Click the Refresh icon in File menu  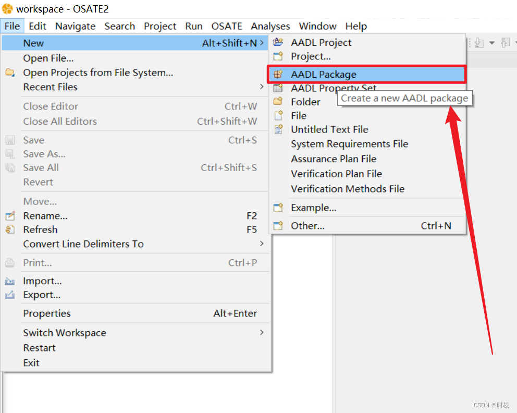point(10,229)
